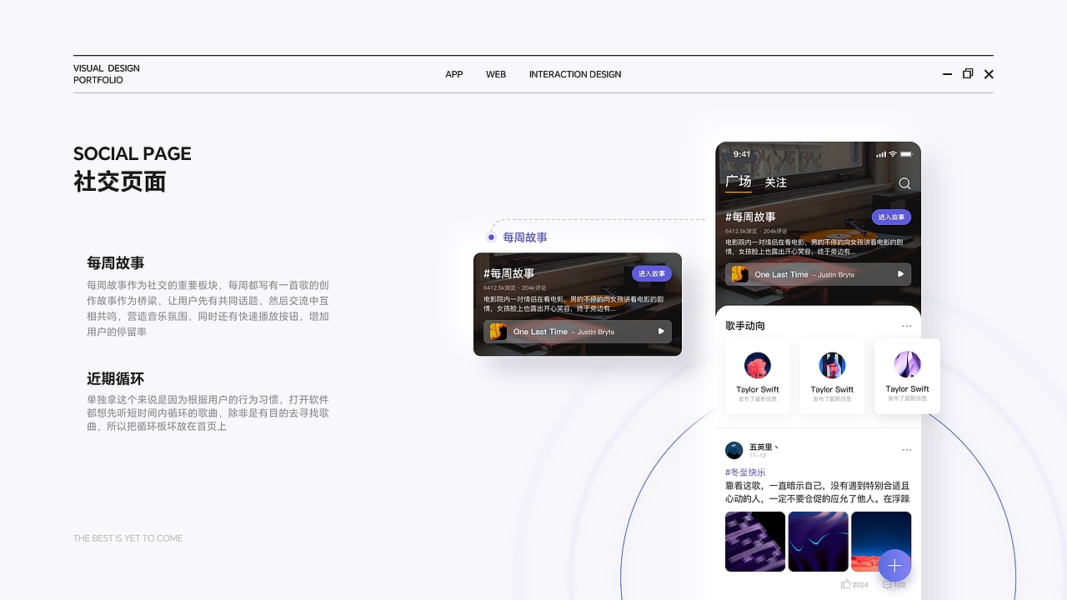Open the APP navigation item
The width and height of the screenshot is (1067, 600).
(x=454, y=74)
